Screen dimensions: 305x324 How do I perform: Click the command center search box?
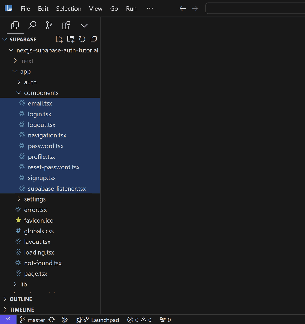[x=255, y=8]
